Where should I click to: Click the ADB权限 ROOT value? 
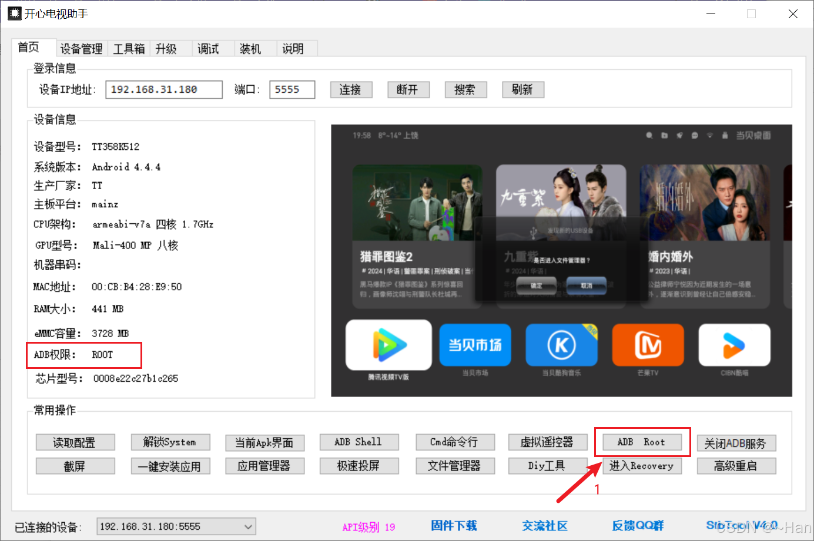pos(102,355)
